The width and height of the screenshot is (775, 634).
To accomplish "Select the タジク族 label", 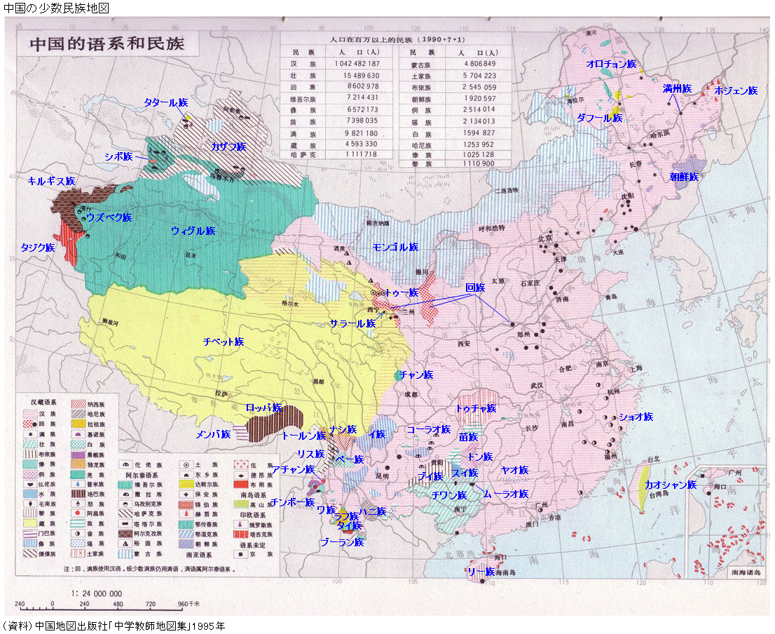I will tap(36, 248).
